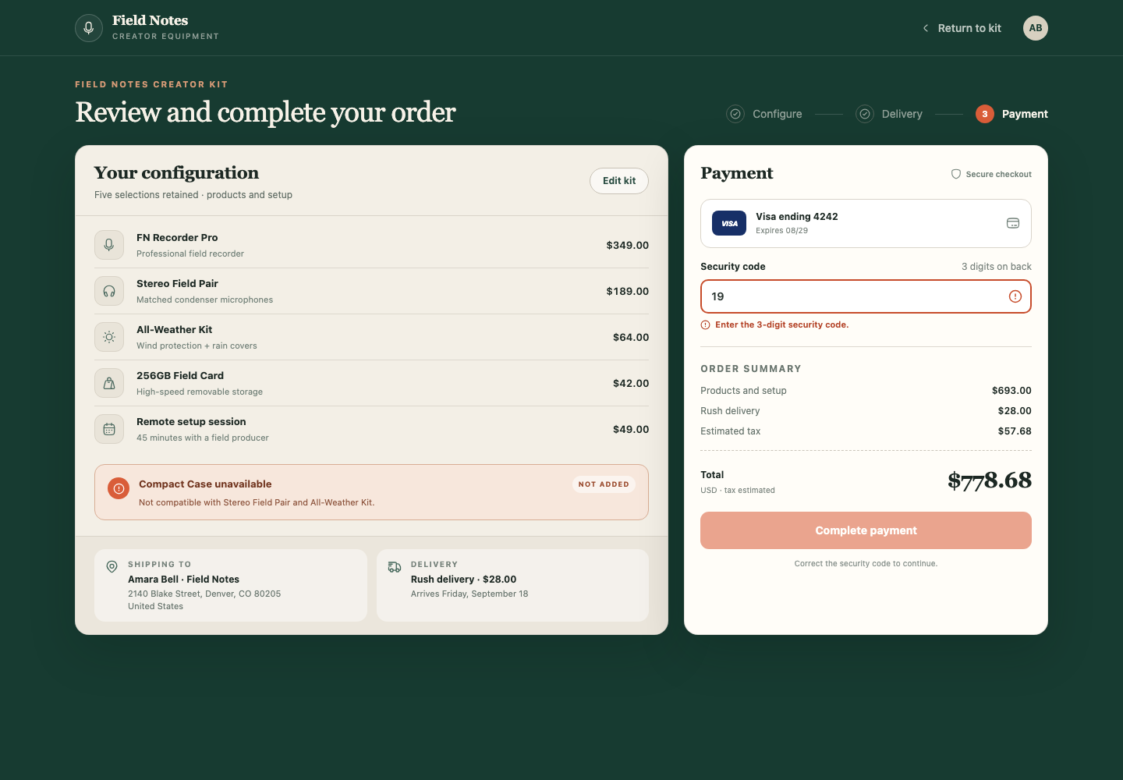Click the $42.00 Field Card price
1123x780 pixels.
point(631,383)
